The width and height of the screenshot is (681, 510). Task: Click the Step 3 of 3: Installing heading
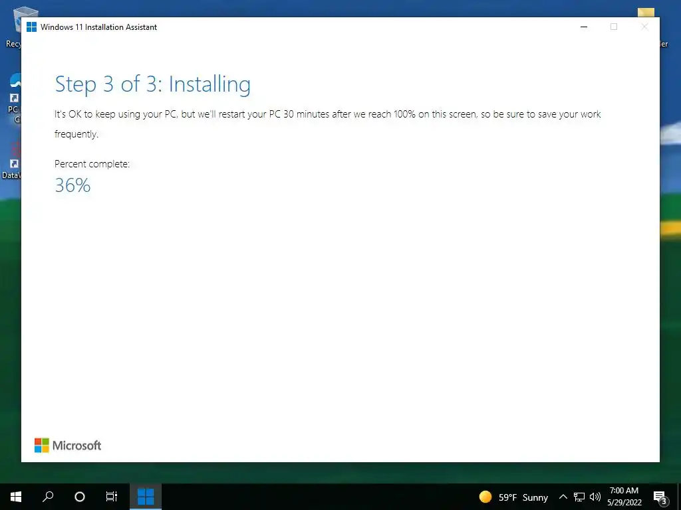pyautogui.click(x=152, y=84)
